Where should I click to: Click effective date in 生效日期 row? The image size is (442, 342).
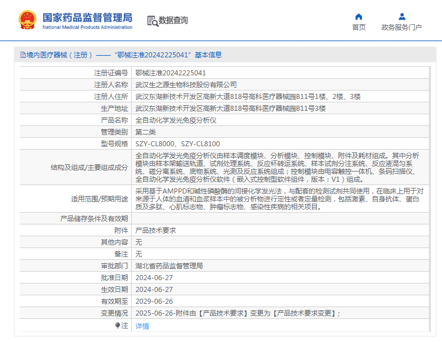coord(154,290)
